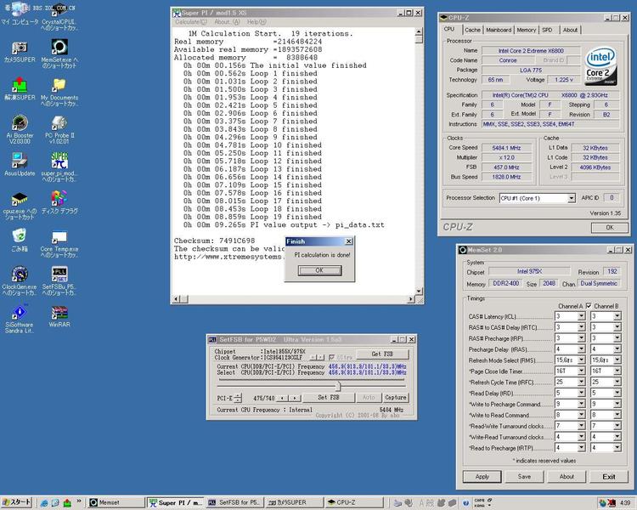637x510 pixels.
Task: Open the Help menu in Super PI
Action: click(x=256, y=22)
